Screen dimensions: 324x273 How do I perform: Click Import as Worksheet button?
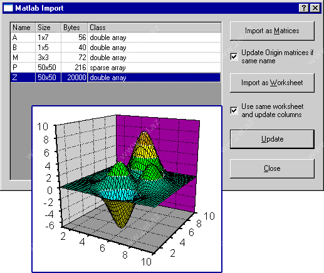pos(272,83)
